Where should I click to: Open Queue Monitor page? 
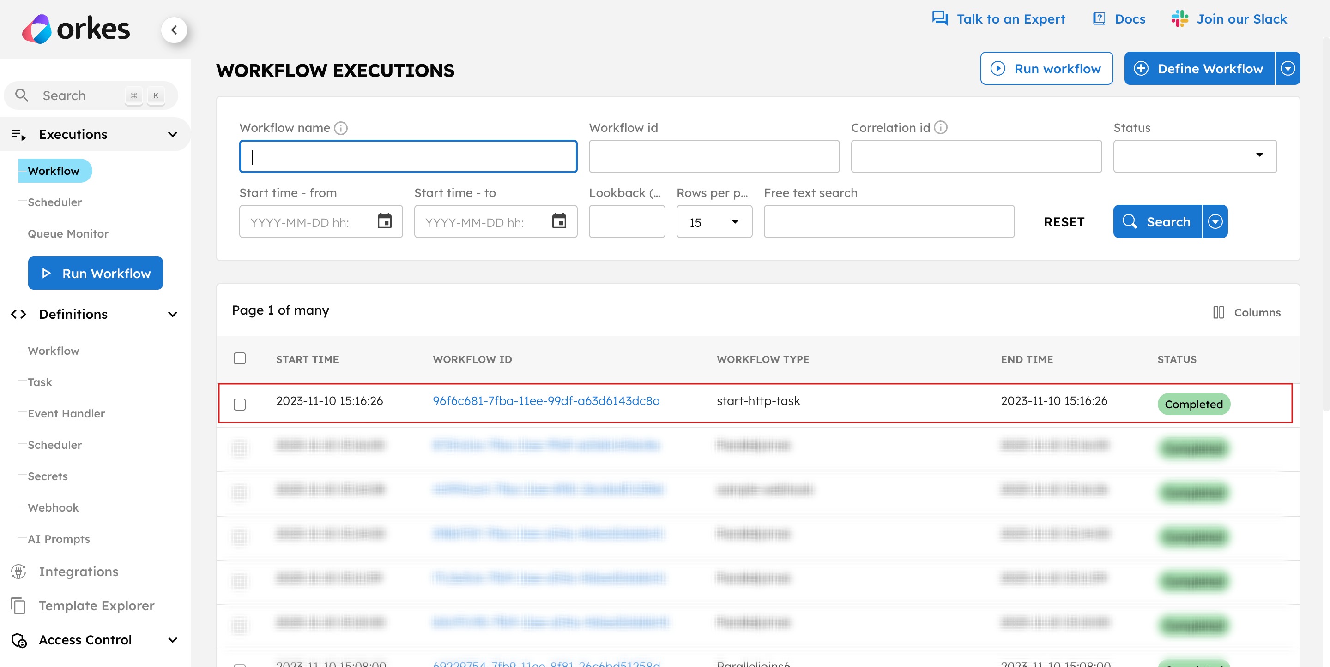click(x=68, y=234)
